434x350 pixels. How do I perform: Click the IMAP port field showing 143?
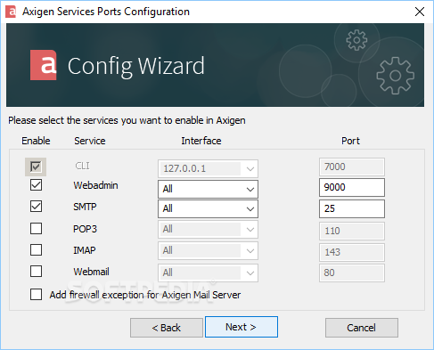click(352, 252)
